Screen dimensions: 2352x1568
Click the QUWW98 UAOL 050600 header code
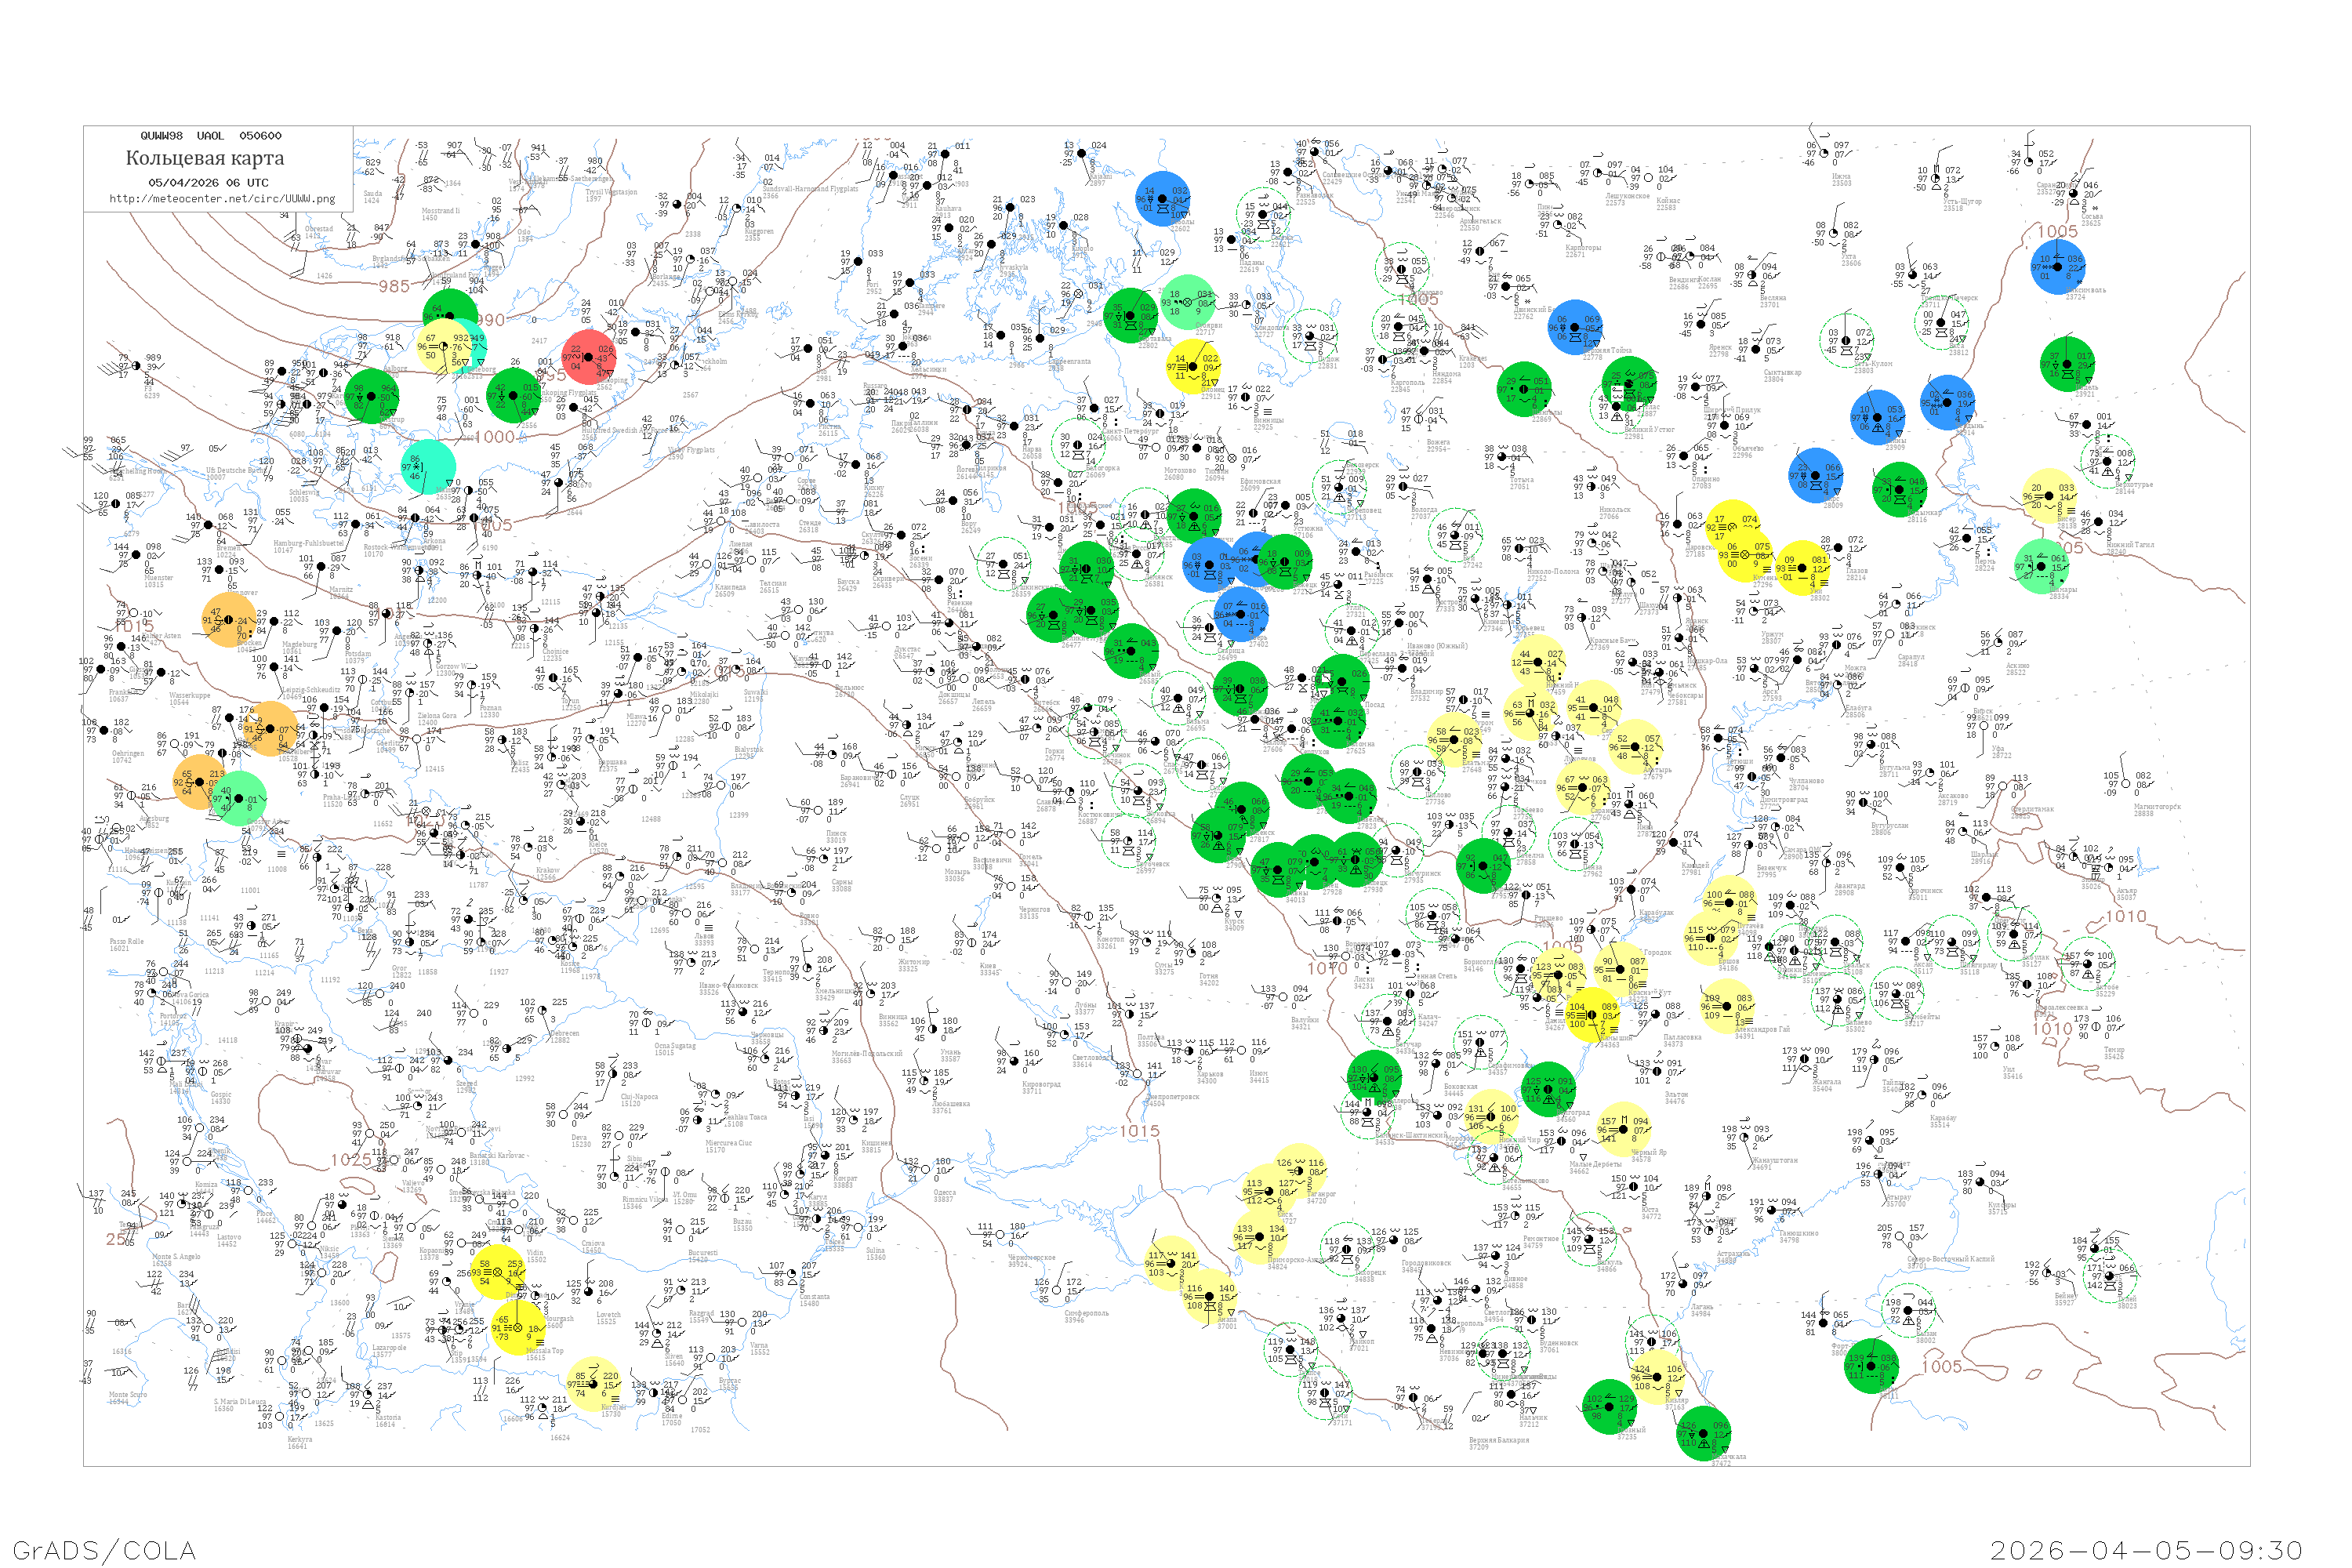click(210, 135)
